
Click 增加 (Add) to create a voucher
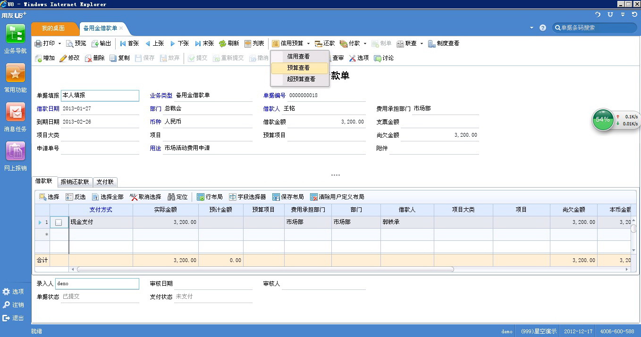tap(45, 58)
